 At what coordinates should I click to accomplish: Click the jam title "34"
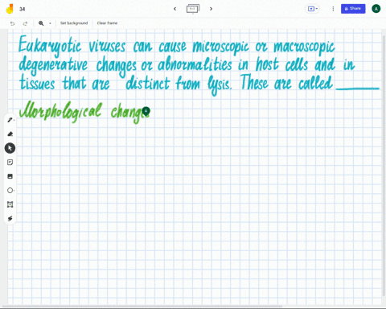click(x=23, y=9)
